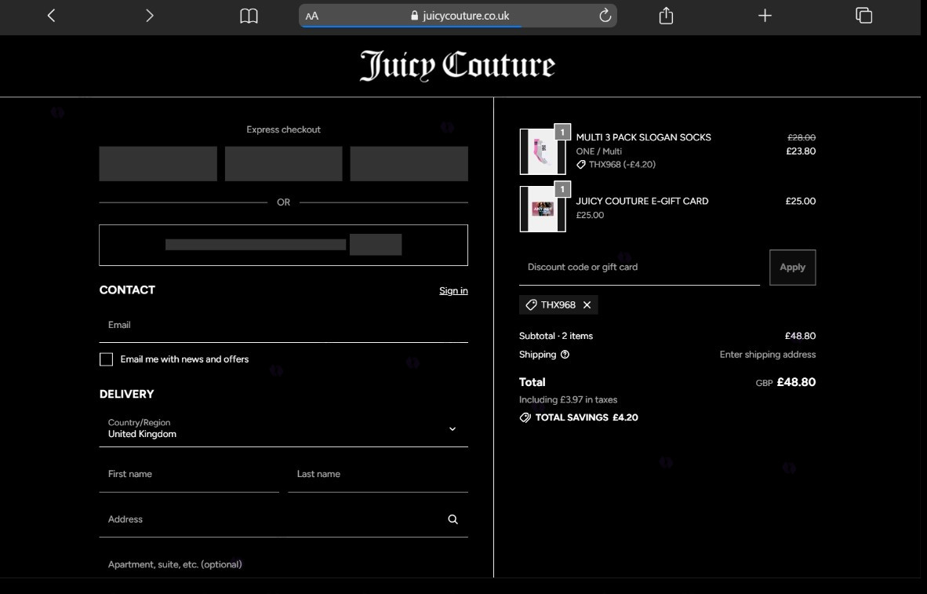Click the E-Gift Card product thumbnail

(542, 209)
